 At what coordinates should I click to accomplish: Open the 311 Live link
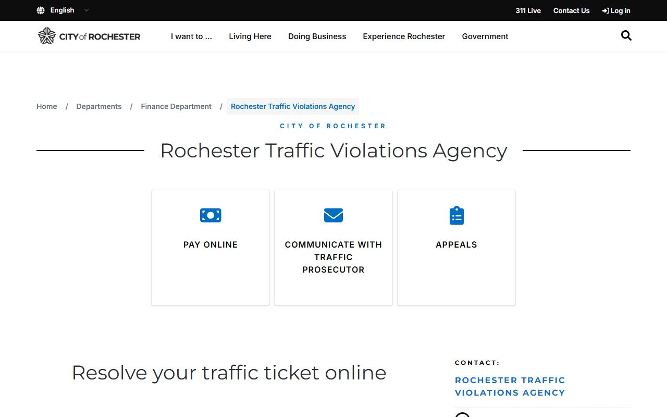(x=528, y=10)
